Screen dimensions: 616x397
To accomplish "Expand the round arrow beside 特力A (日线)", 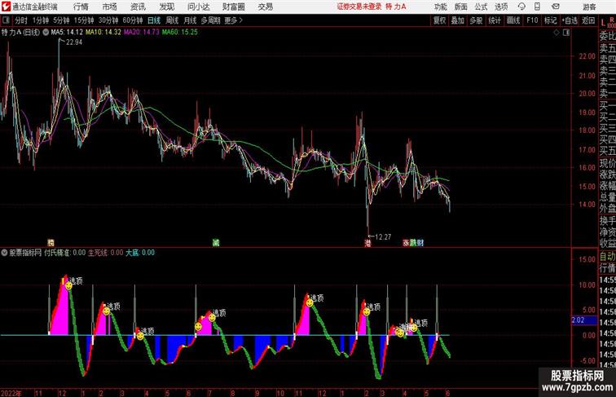I will click(x=46, y=33).
